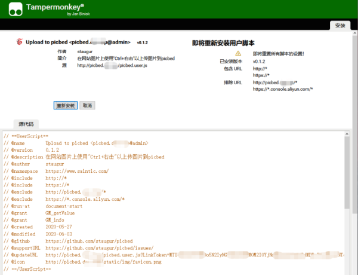Click the source code scrollbar up arrow

[347, 134]
